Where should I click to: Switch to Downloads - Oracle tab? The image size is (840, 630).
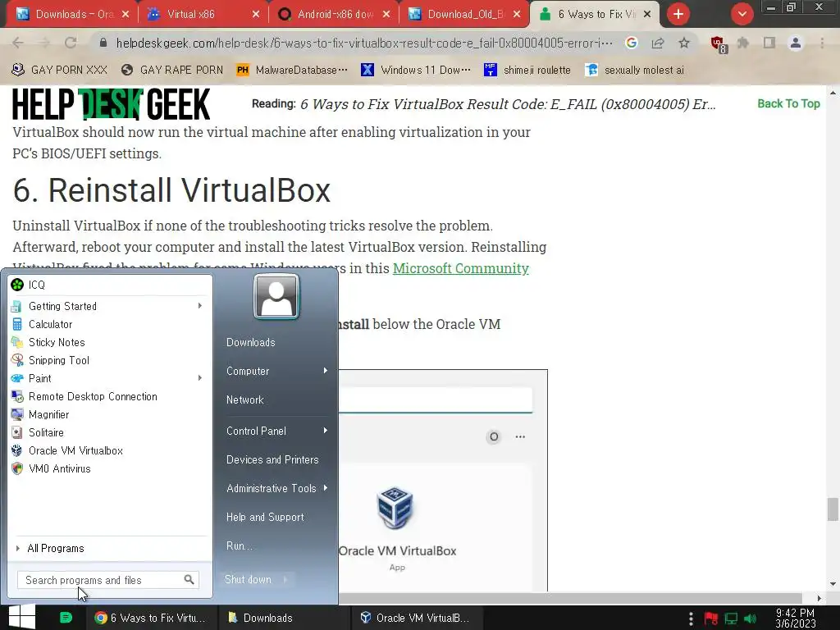pos(71,15)
